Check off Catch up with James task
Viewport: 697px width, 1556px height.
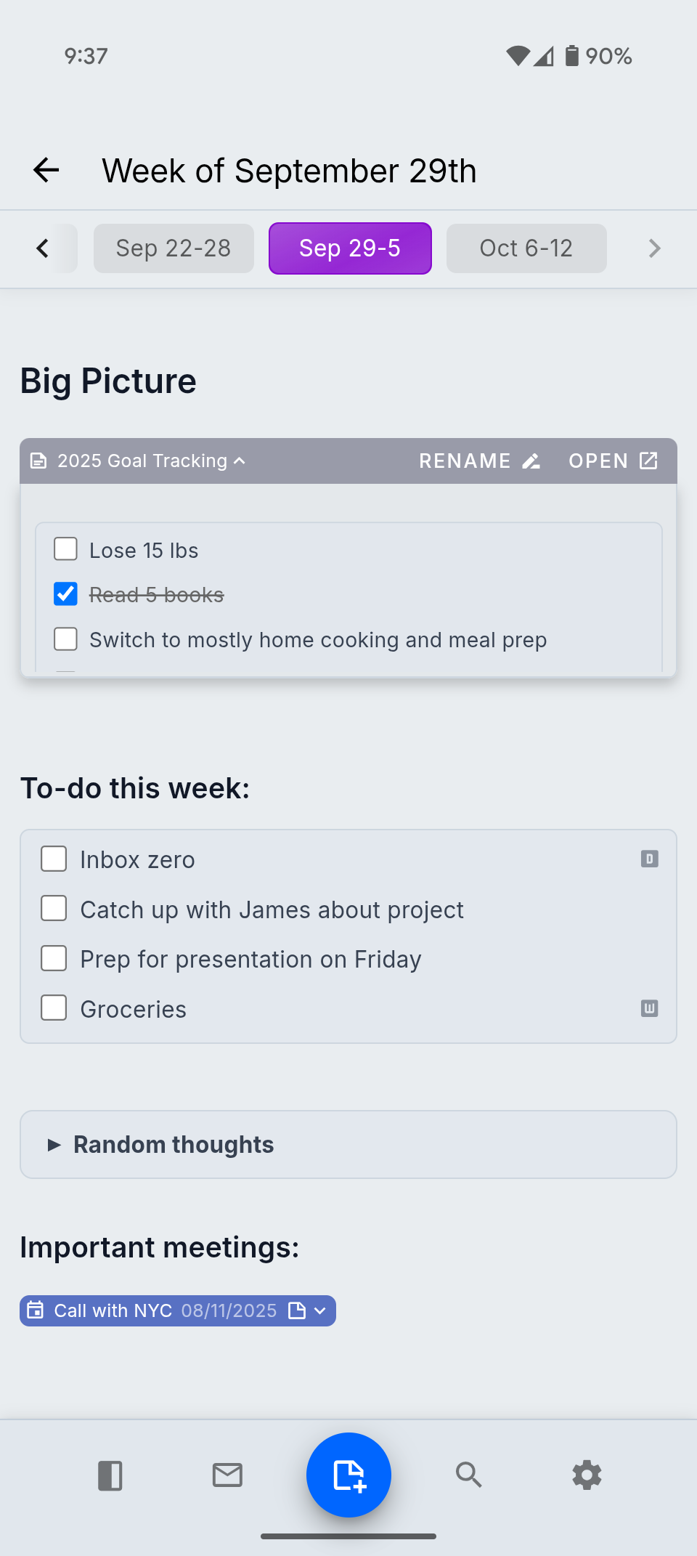(54, 909)
